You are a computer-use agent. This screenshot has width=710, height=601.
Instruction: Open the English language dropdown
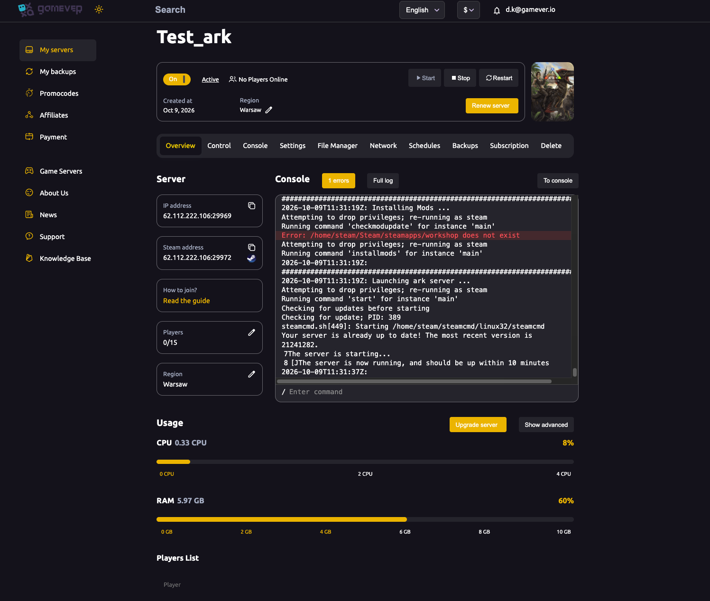[422, 10]
